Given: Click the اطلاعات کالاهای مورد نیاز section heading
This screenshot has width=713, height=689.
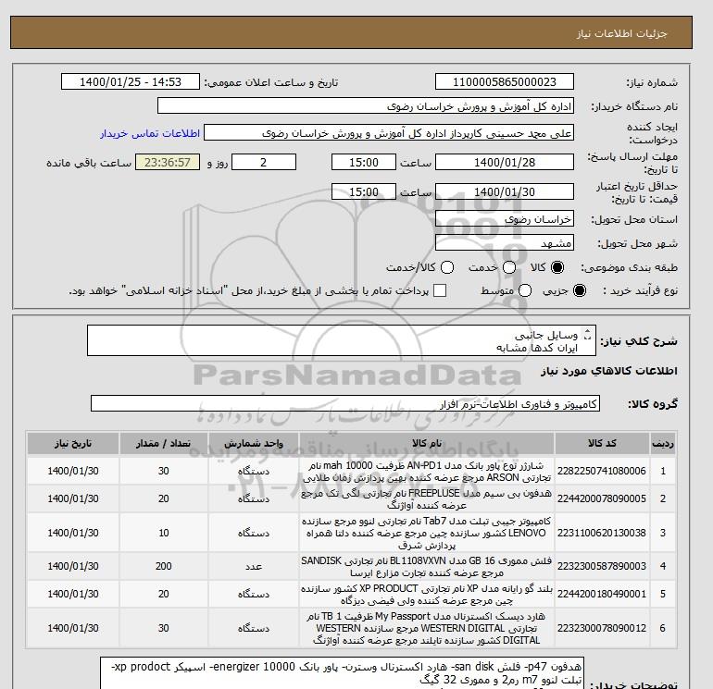Looking at the screenshot, I should pyautogui.click(x=609, y=371).
